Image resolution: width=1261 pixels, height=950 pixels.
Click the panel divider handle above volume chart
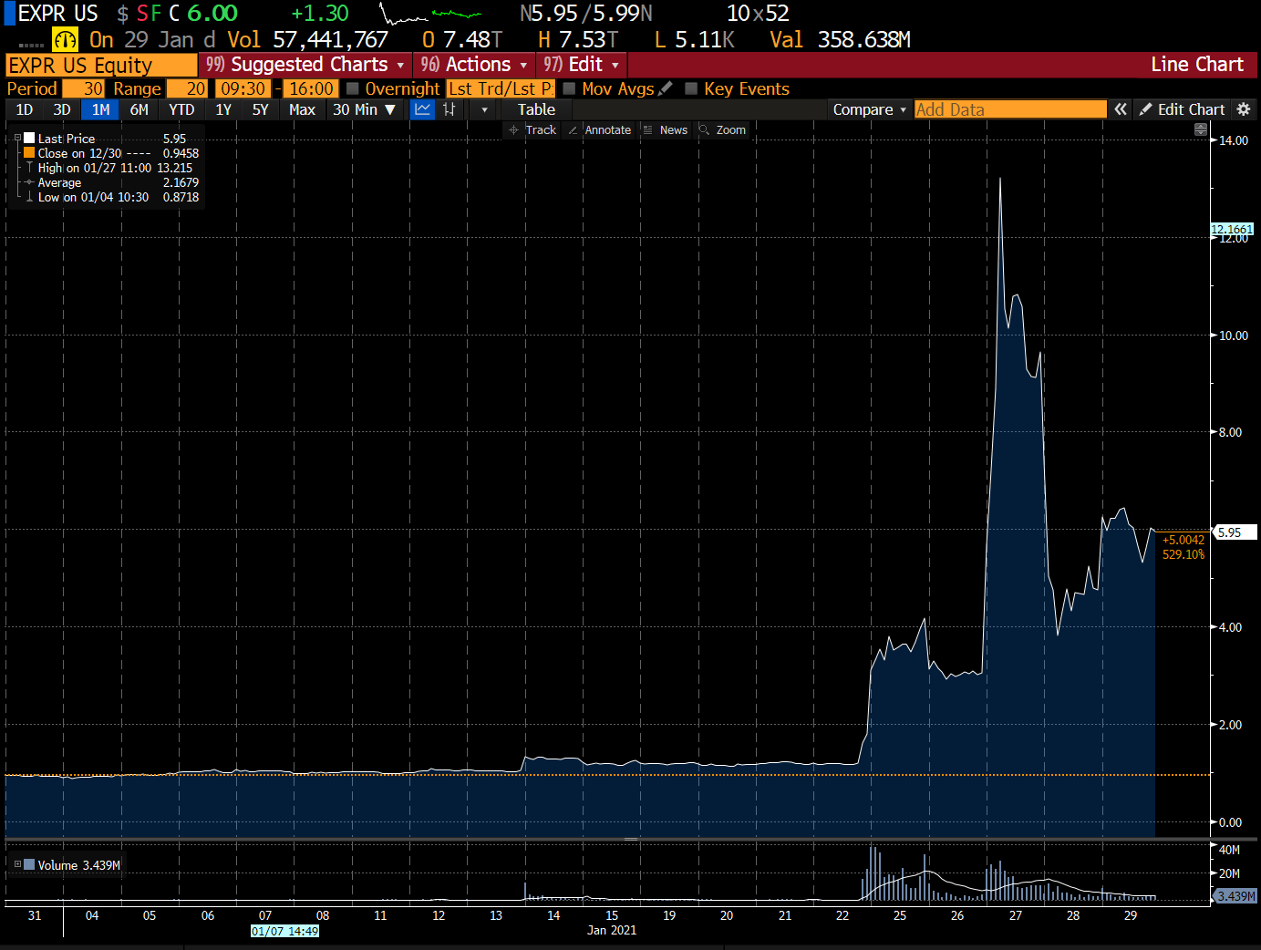point(630,839)
